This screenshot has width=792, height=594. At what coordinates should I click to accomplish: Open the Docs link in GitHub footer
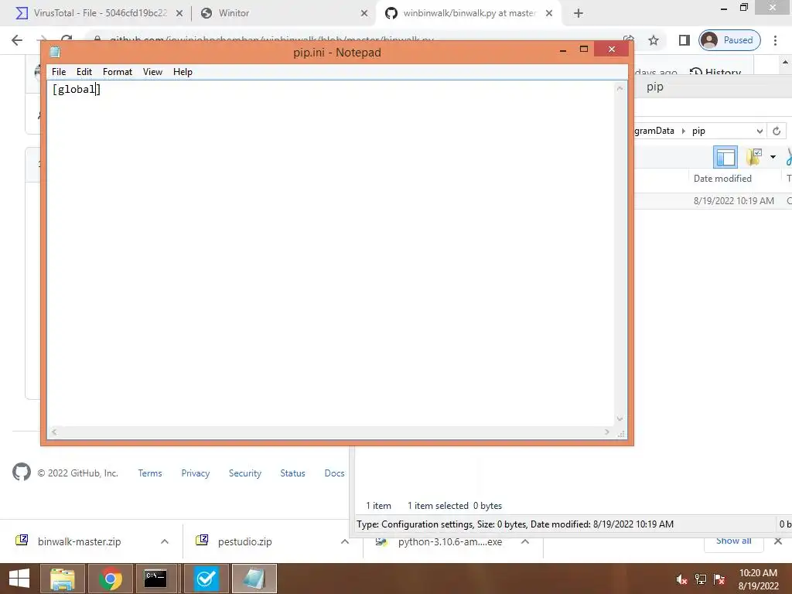[334, 473]
